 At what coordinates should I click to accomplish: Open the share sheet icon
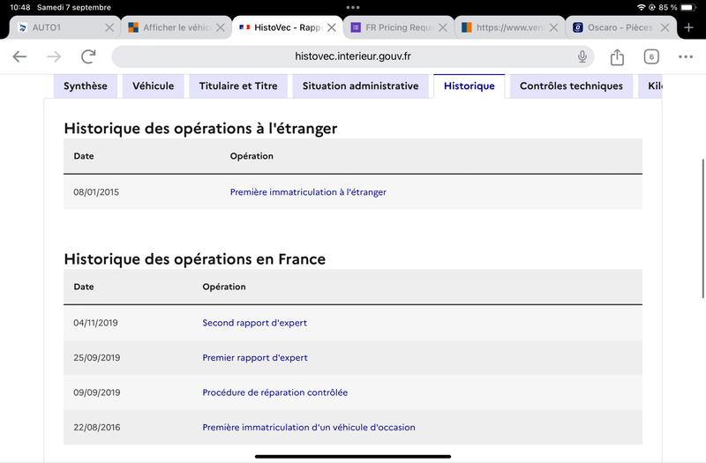[x=617, y=56]
